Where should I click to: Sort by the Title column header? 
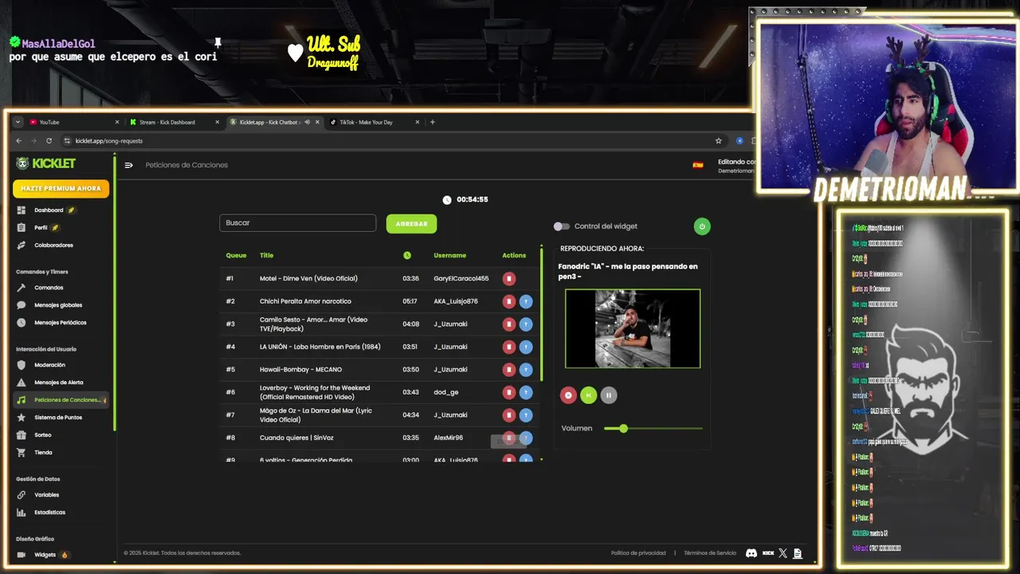pos(266,256)
